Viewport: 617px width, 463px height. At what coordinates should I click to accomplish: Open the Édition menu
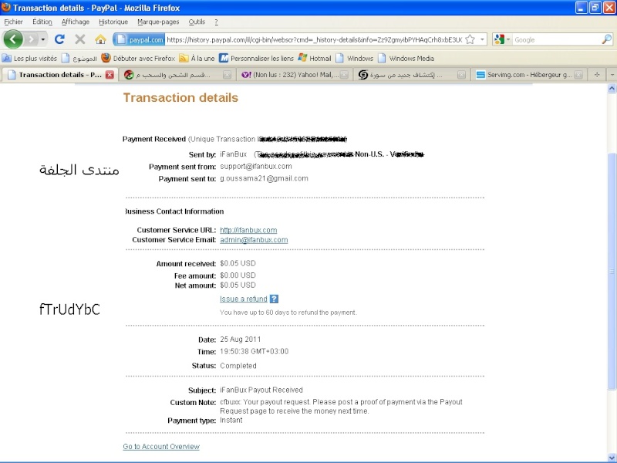click(42, 22)
